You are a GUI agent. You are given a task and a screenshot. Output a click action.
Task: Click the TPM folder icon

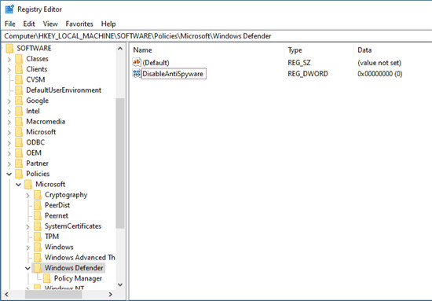pyautogui.click(x=38, y=237)
